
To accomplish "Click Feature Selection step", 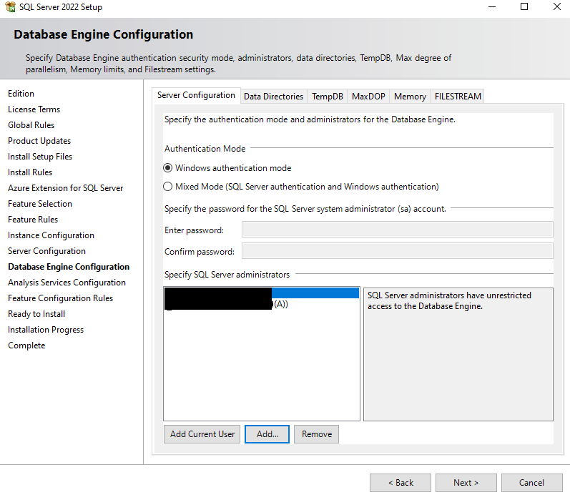I will click(x=40, y=204).
